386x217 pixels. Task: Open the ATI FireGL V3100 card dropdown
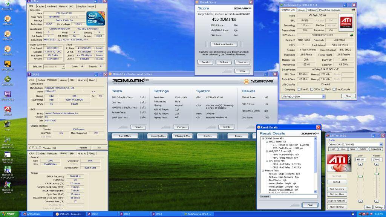point(323,97)
